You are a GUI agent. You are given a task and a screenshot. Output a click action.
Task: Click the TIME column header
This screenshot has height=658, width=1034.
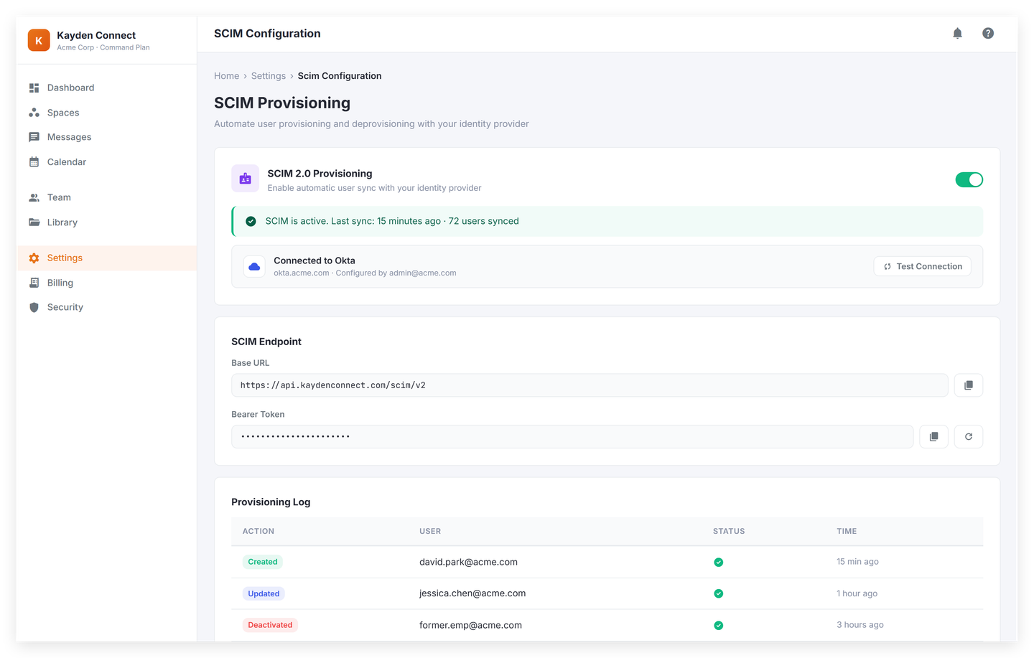[x=847, y=532]
